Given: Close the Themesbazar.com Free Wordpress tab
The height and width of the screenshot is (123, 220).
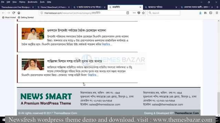Looking at the screenshot, I should [33, 7].
